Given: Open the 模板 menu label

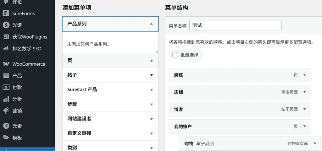Looking at the screenshot, I should [x=17, y=138].
